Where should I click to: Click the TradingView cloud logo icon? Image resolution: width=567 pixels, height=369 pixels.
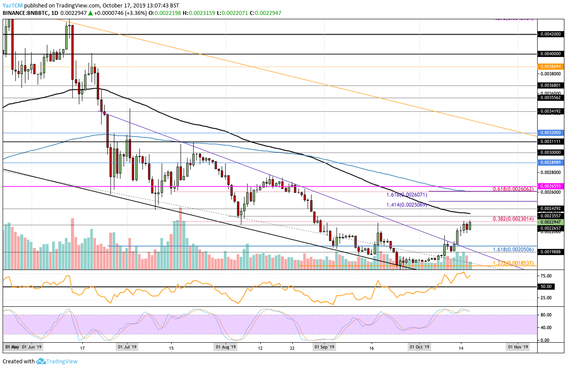(41, 362)
